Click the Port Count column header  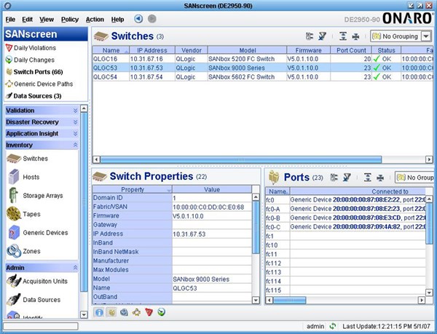(351, 50)
